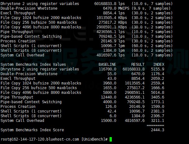
Task: Click Process Creation baseline value 126.0
Action: point(111,106)
